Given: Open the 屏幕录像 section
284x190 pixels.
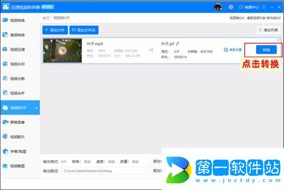Looking at the screenshot, I should pyautogui.click(x=17, y=122).
